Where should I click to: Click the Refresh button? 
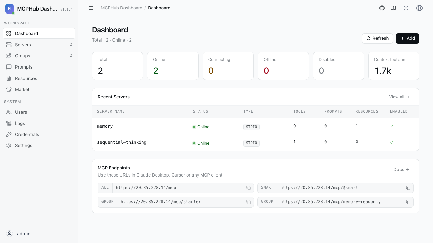click(378, 38)
